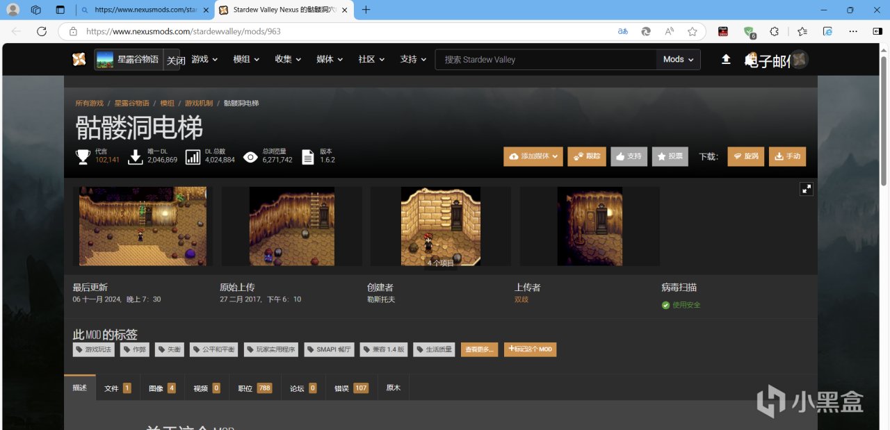Download with the 旋涡 Vortex button
Viewport: 890px width, 430px height.
pyautogui.click(x=745, y=156)
